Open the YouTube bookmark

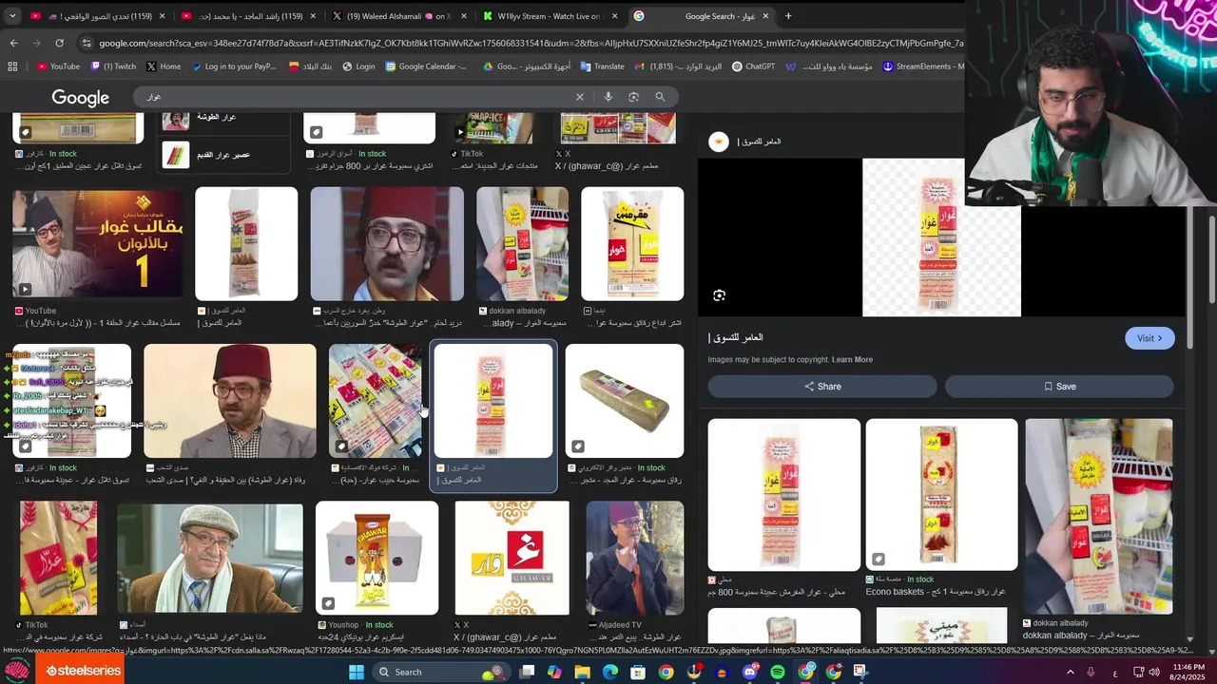pos(58,66)
